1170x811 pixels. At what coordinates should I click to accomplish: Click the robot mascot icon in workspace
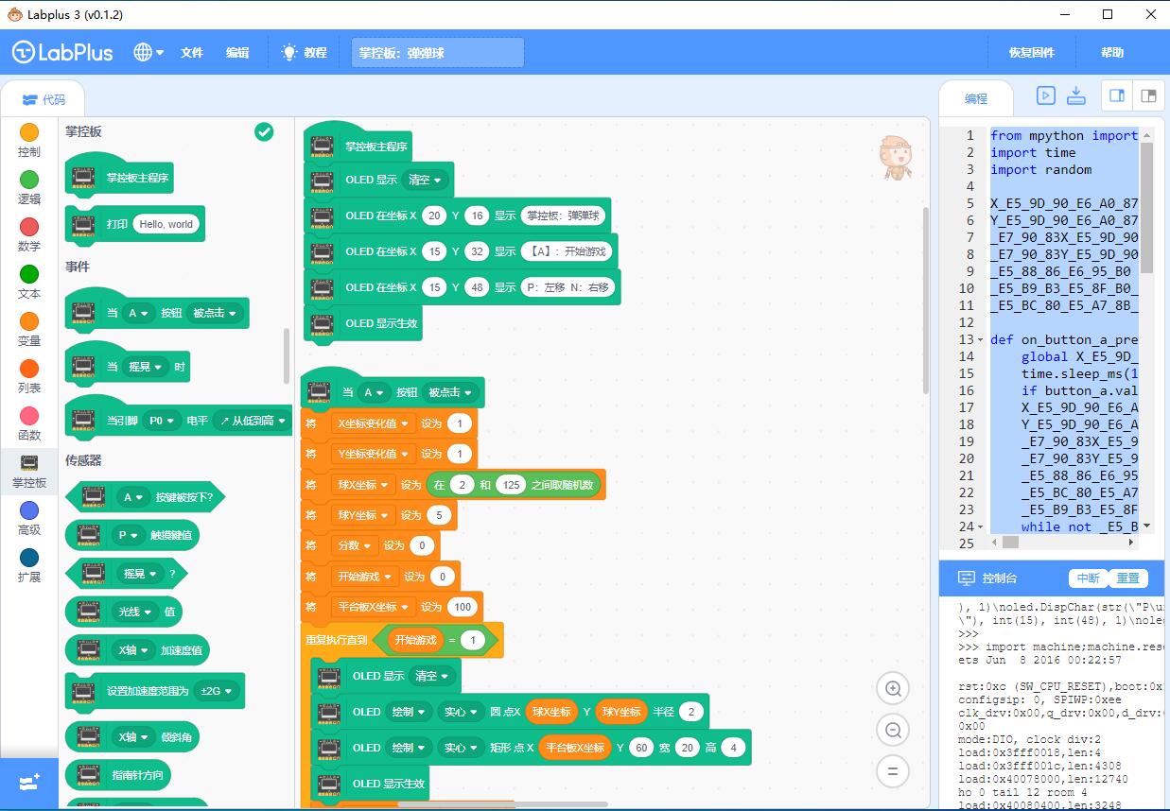point(895,157)
